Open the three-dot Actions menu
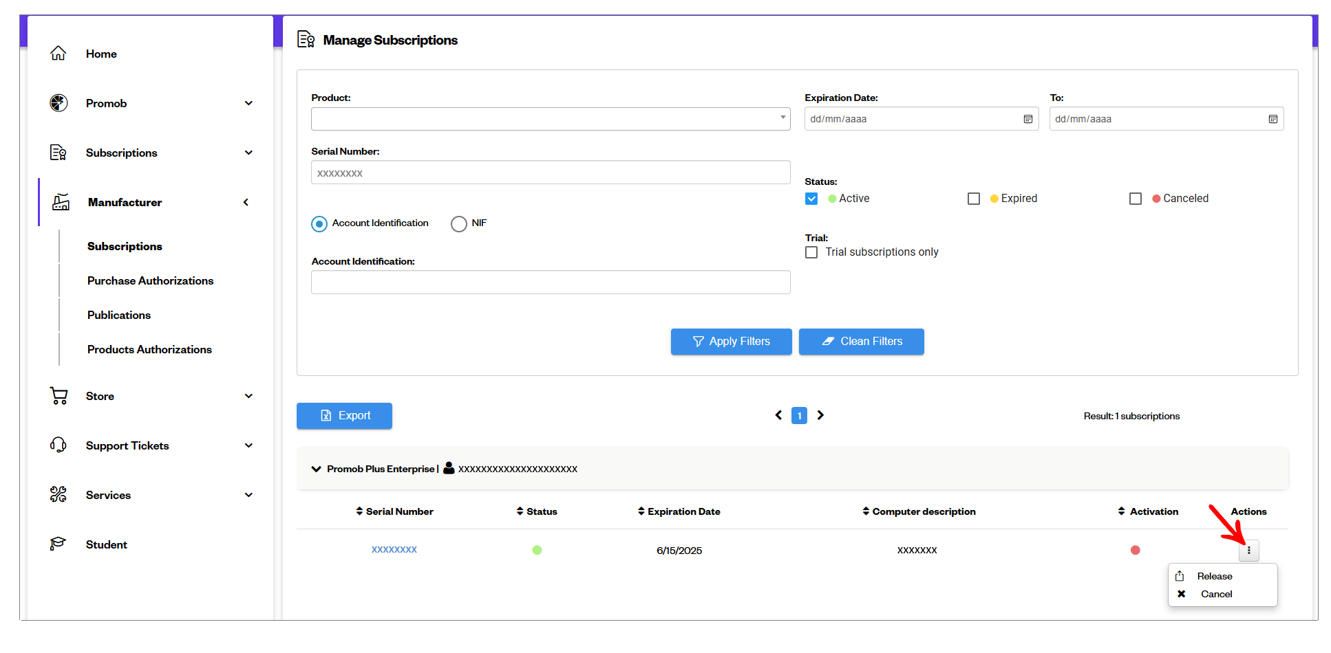 (x=1248, y=550)
